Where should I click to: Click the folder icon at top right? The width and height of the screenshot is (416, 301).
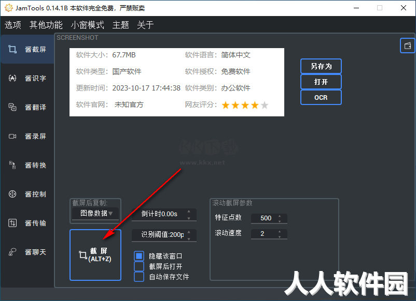(408, 46)
